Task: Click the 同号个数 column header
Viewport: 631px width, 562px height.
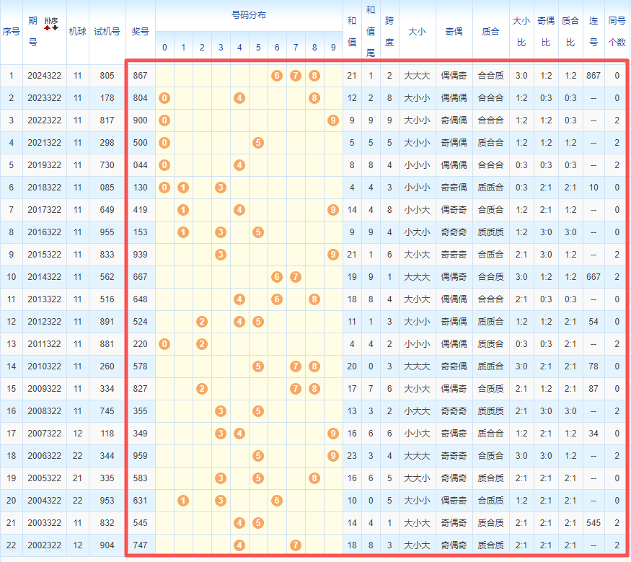Action: click(x=617, y=32)
